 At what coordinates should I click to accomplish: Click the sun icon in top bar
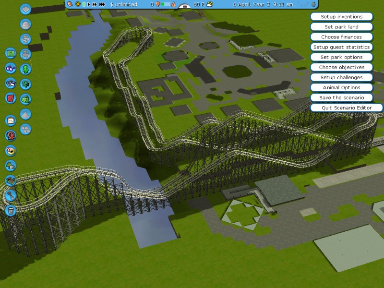[x=78, y=4]
